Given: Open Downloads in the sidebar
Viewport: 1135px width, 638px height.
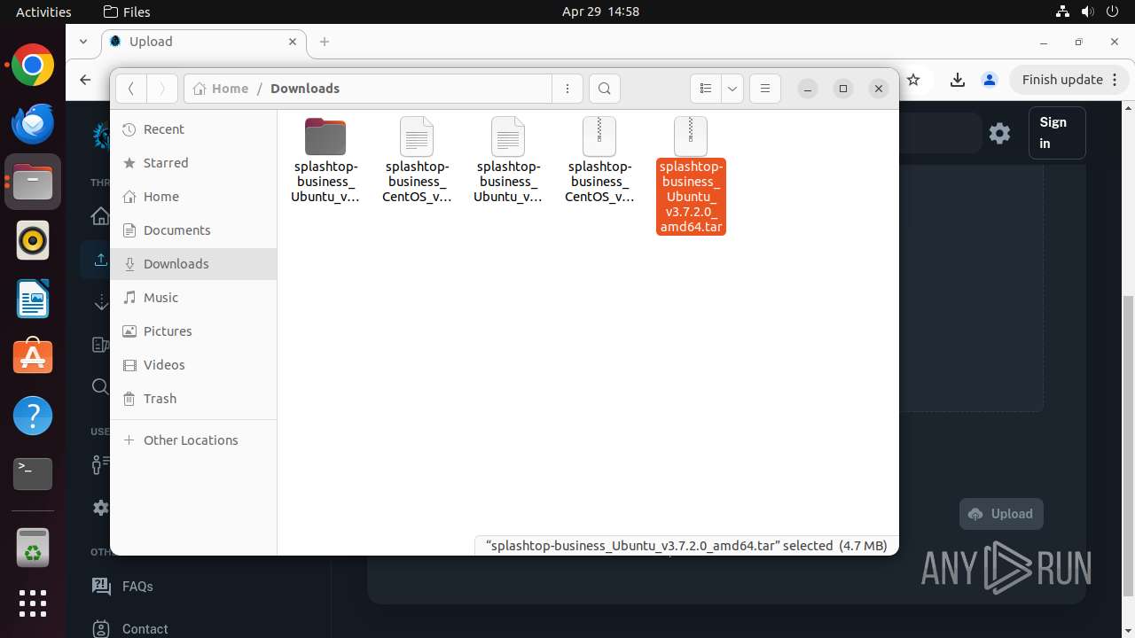Looking at the screenshot, I should click(193, 264).
